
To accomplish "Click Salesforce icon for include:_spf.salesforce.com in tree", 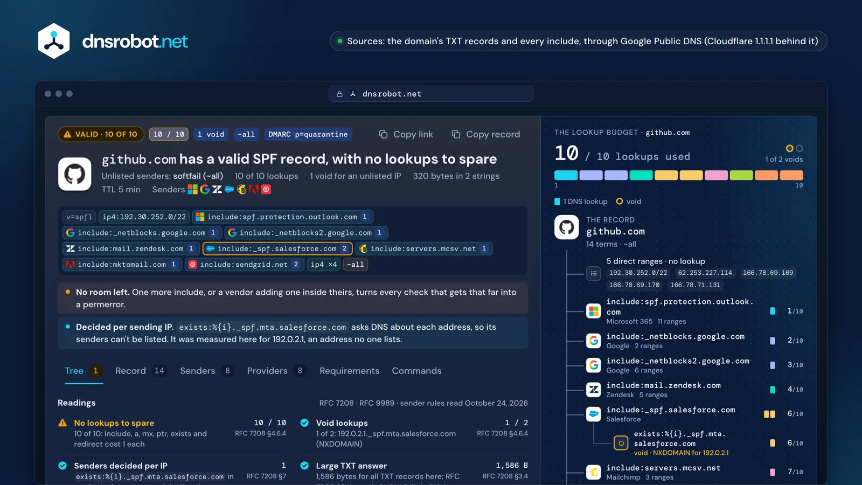I will tap(594, 414).
